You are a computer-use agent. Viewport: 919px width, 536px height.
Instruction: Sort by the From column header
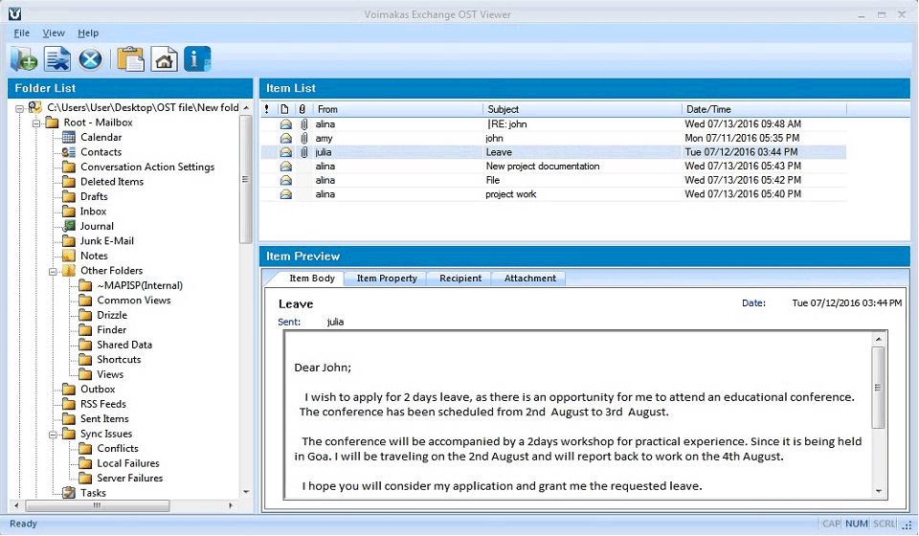click(397, 109)
